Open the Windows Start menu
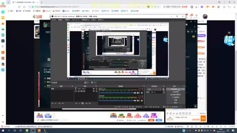237x133 pixels. click(3, 131)
